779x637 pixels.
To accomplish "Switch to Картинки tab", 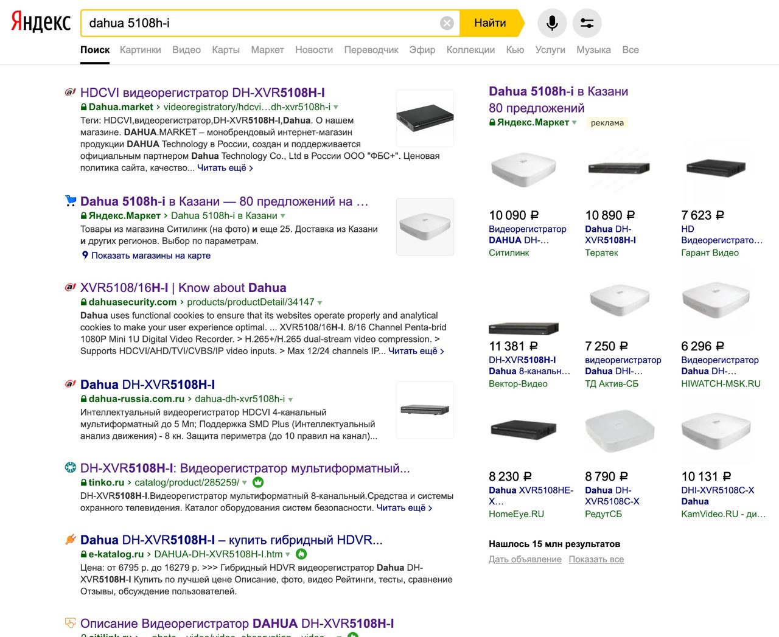I will click(x=141, y=50).
